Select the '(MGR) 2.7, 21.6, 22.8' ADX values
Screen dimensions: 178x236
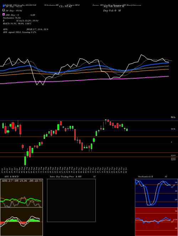pos(37,29)
